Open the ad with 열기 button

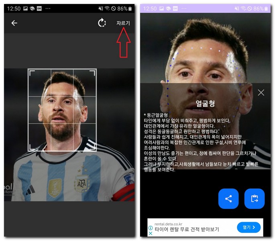point(249,227)
